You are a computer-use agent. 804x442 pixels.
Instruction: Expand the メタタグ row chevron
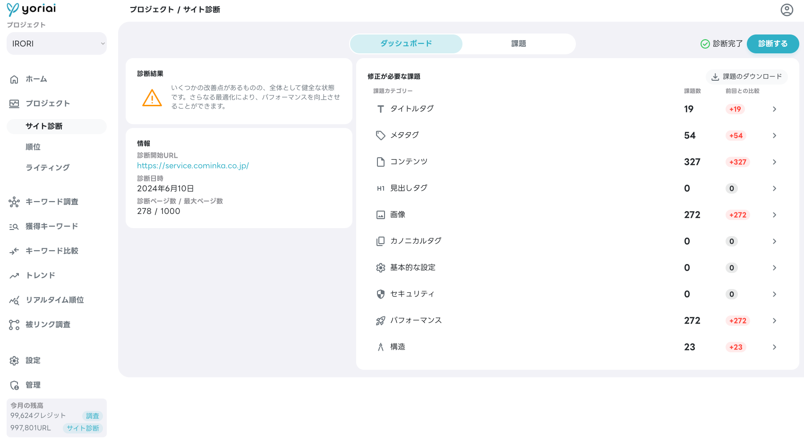(774, 136)
